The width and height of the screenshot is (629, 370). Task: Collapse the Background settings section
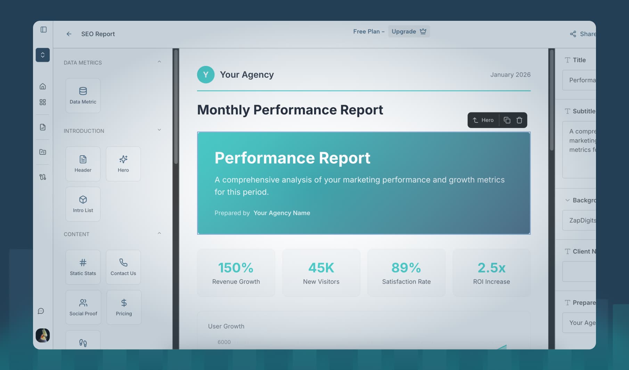click(567, 200)
